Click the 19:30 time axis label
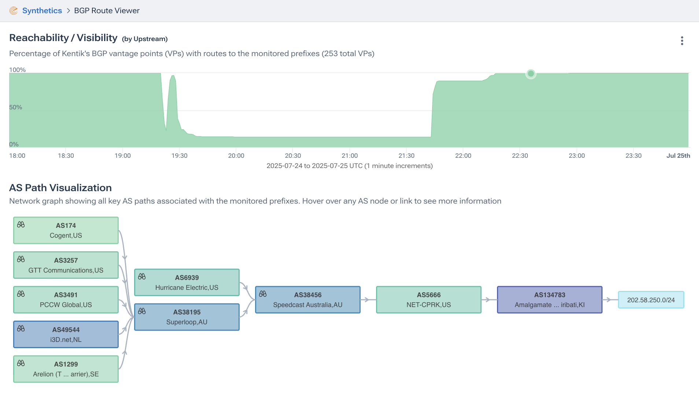This screenshot has width=699, height=394. click(179, 156)
